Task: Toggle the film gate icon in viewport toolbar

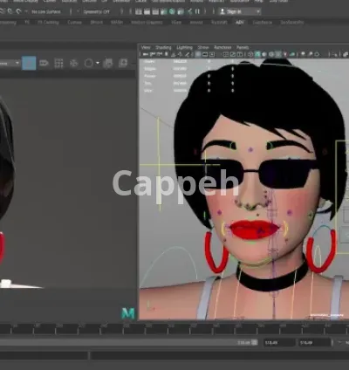Action: (205, 54)
